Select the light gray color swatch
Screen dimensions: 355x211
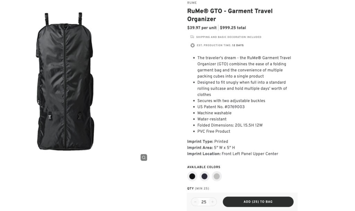click(x=217, y=176)
